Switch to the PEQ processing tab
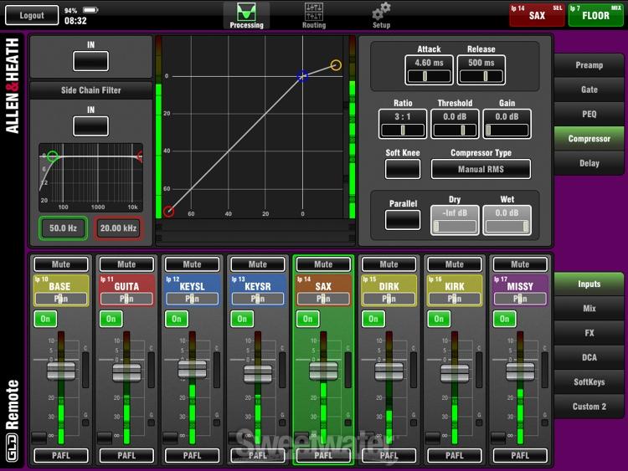The height and width of the screenshot is (471, 628). (x=589, y=114)
